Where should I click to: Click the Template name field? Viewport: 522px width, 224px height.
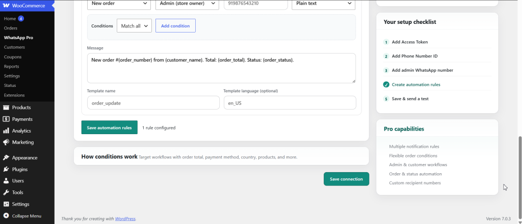[153, 103]
